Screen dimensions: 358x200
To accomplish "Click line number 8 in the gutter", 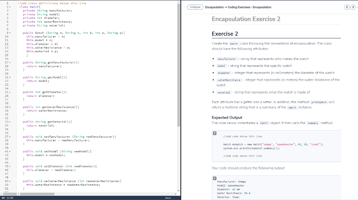I will click(7, 29).
